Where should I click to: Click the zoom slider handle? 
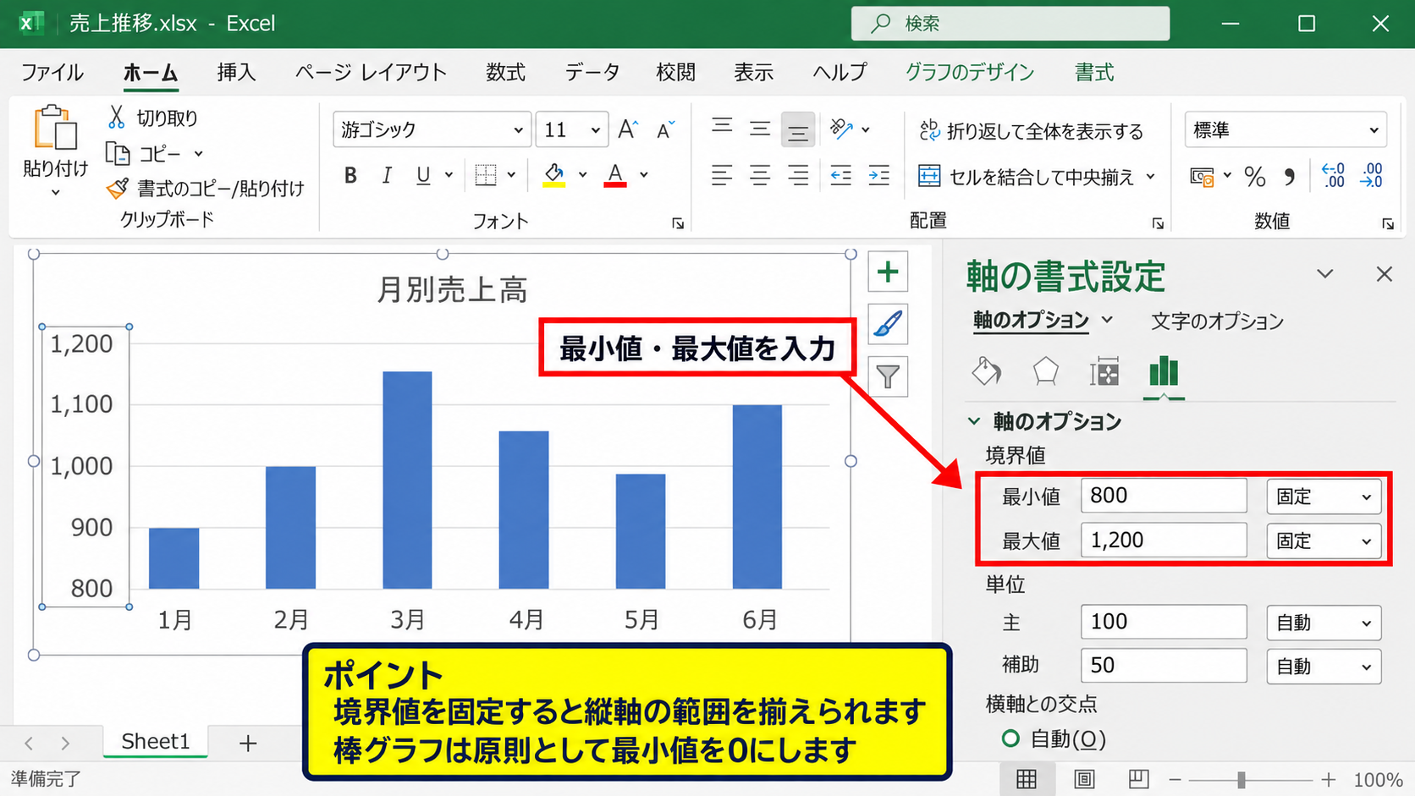click(1242, 779)
